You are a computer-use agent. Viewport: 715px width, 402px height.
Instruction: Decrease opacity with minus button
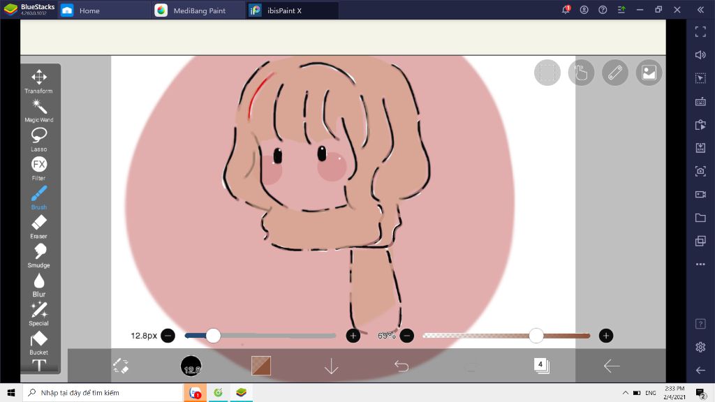[407, 336]
